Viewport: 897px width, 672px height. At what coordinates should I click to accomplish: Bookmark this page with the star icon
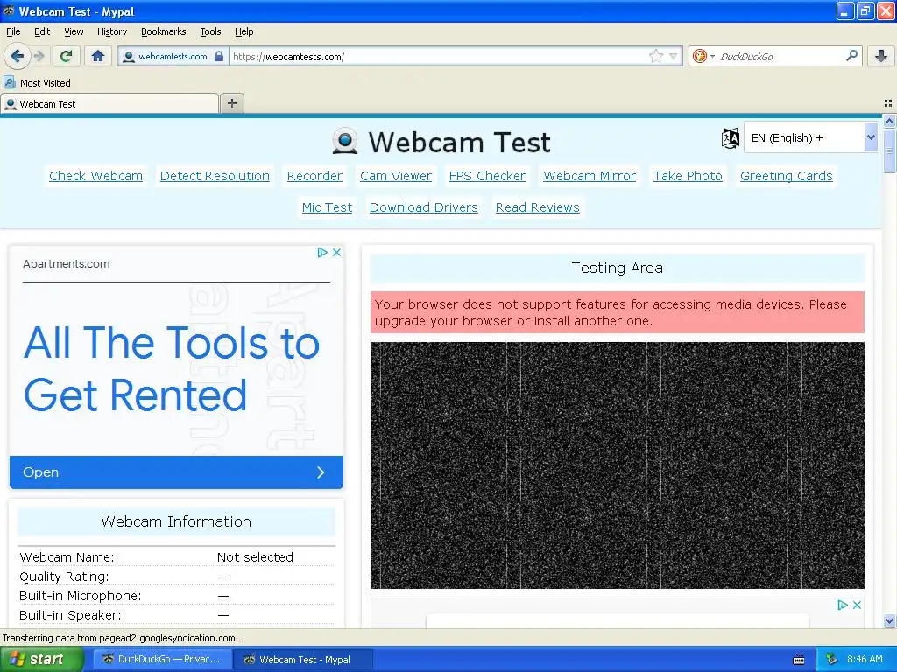(656, 56)
